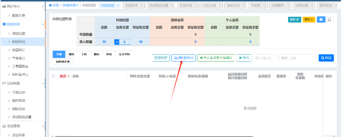Click 导入非业务主管单位 button
The height and width of the screenshot is (137, 341).
216,58
